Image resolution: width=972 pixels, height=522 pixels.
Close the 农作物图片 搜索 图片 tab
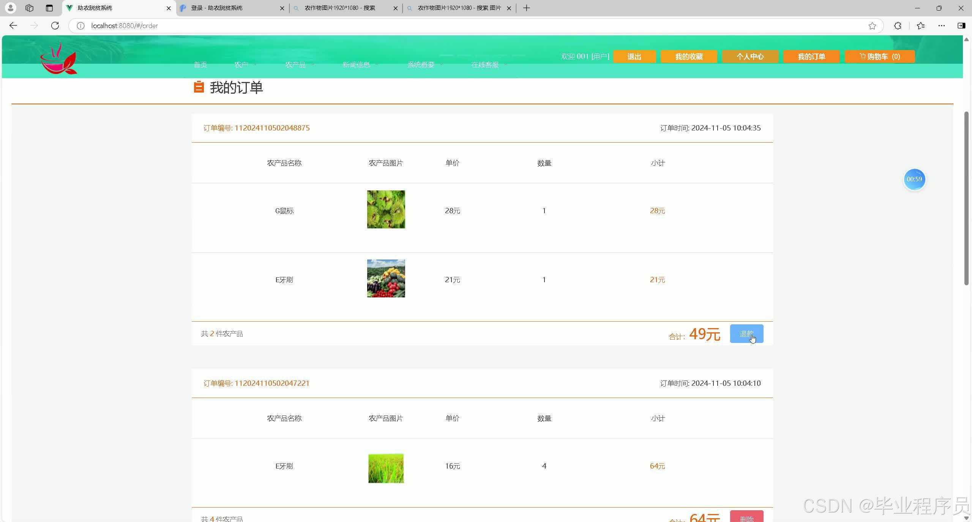tap(509, 8)
